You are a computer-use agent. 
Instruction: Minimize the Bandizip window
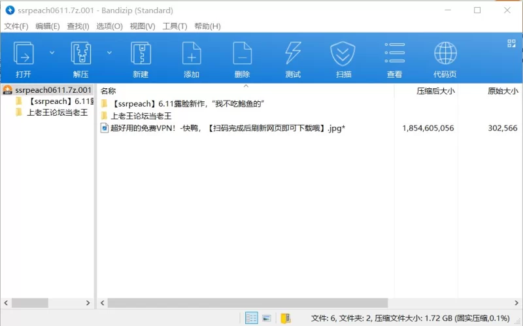click(x=448, y=10)
